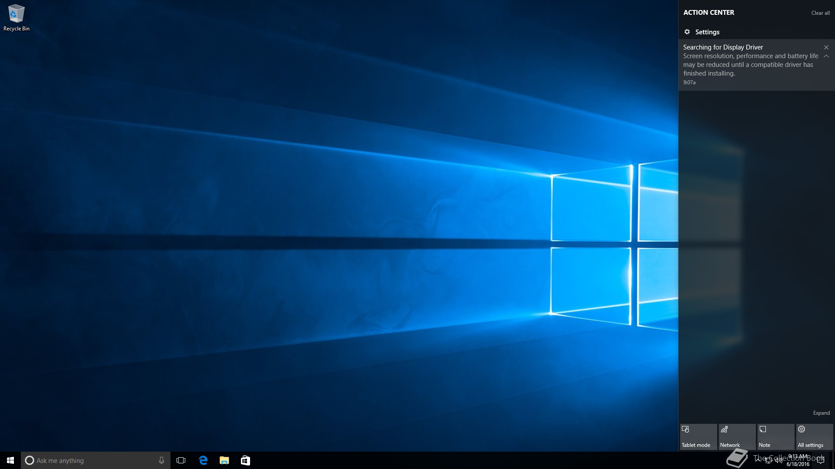The height and width of the screenshot is (469, 835).
Task: Open Task View from the taskbar
Action: pyautogui.click(x=181, y=460)
